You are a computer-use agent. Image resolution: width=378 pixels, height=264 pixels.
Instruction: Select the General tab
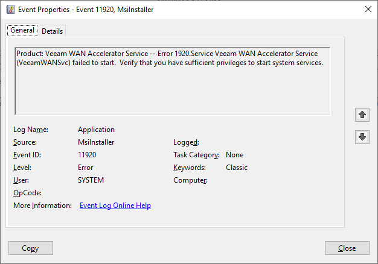pyautogui.click(x=22, y=30)
